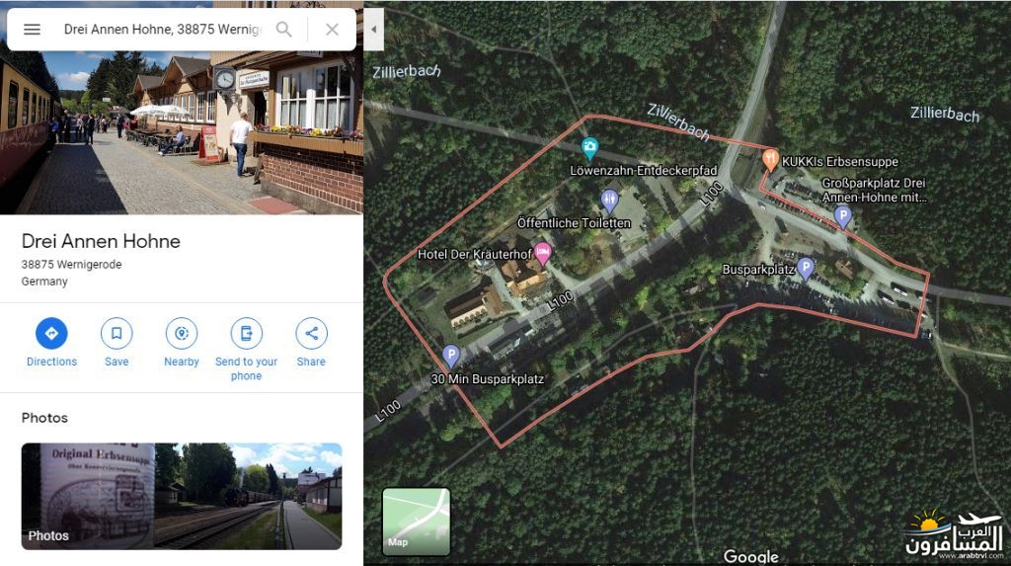This screenshot has height=566, width=1011.
Task: Click the search box with Drei Annen Hohne
Action: 163,29
